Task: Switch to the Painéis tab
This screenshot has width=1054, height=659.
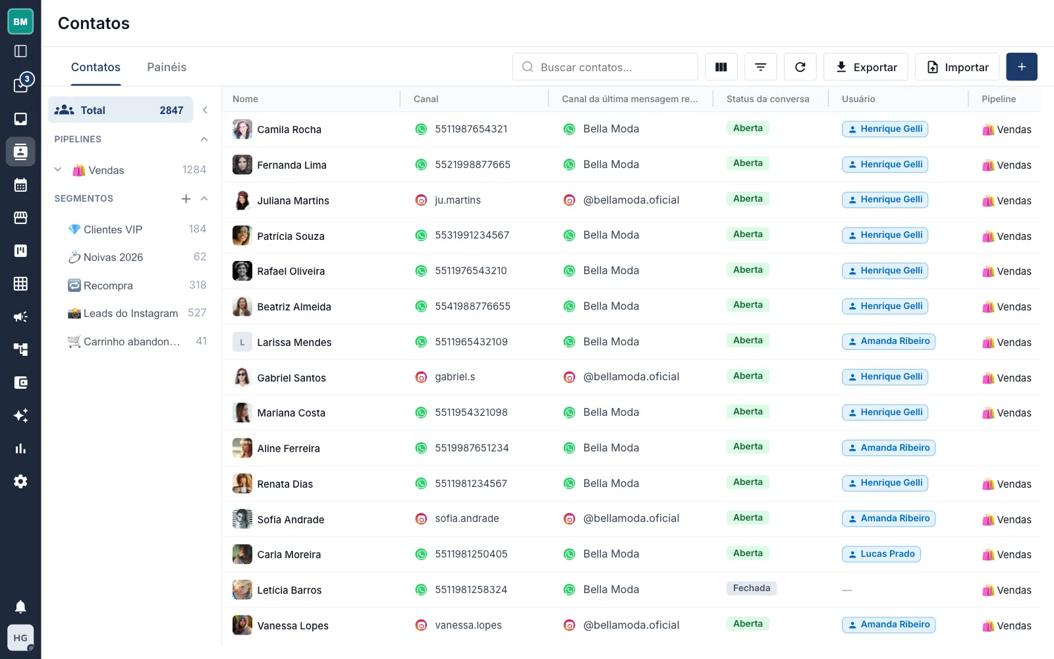Action: point(167,67)
